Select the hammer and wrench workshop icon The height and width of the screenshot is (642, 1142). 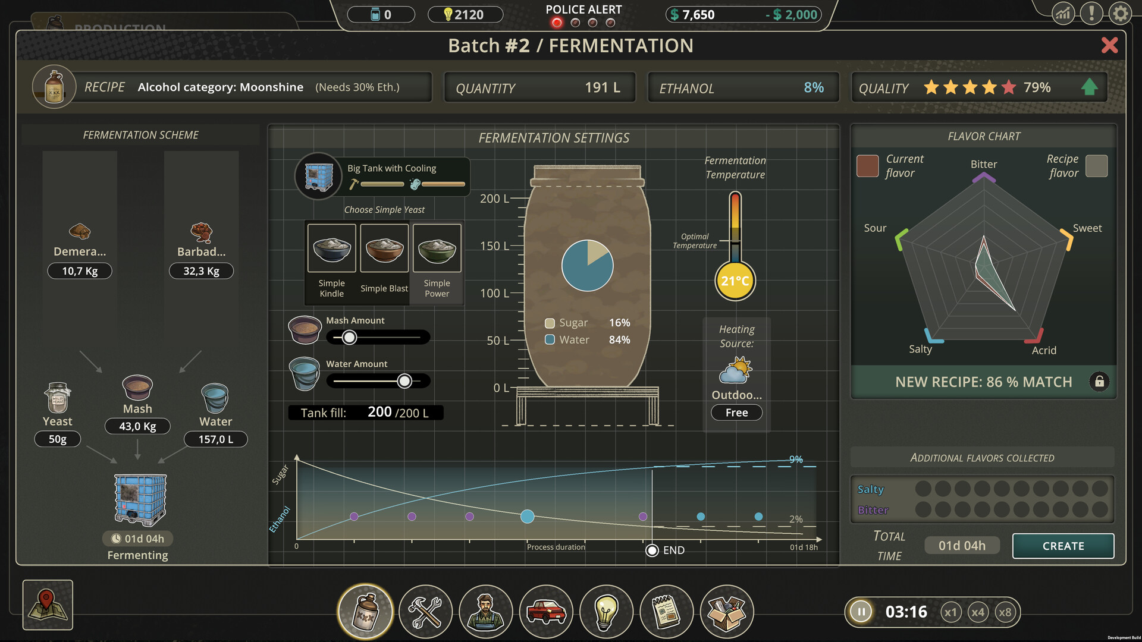[x=425, y=611]
